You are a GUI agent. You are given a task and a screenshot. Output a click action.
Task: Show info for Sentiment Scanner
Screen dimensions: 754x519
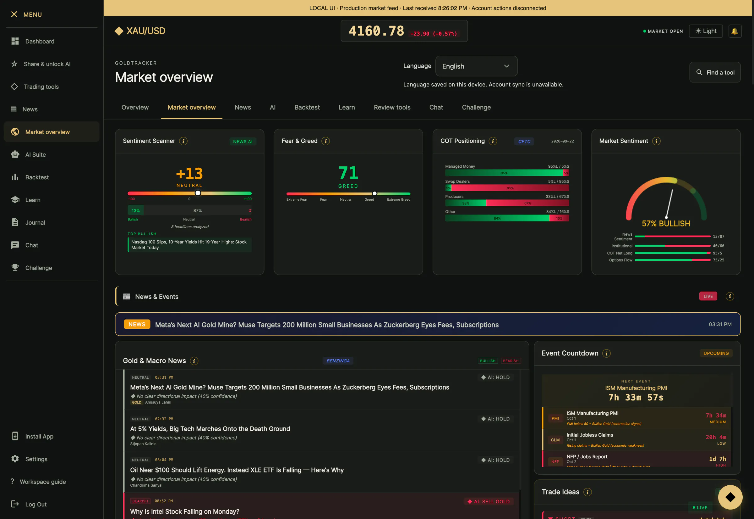point(183,141)
